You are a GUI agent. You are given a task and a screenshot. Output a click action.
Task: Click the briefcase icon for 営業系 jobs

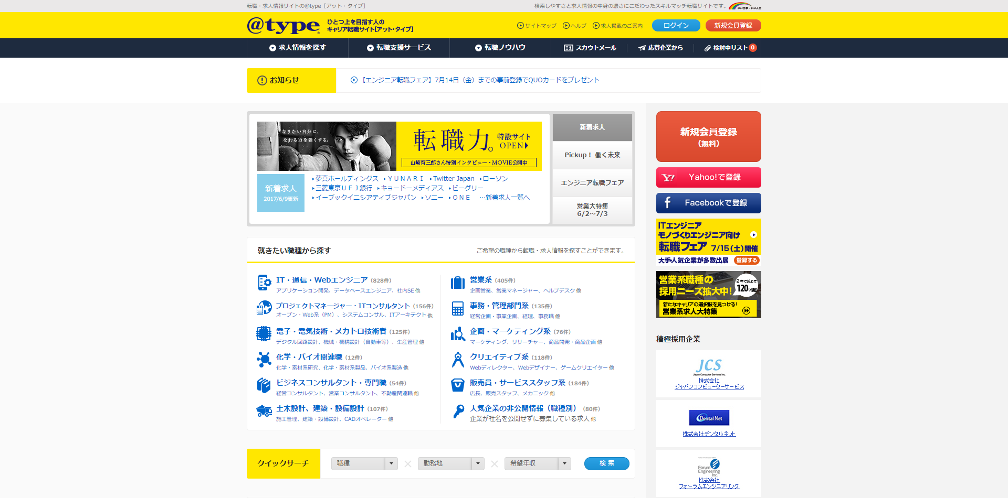[x=456, y=283]
